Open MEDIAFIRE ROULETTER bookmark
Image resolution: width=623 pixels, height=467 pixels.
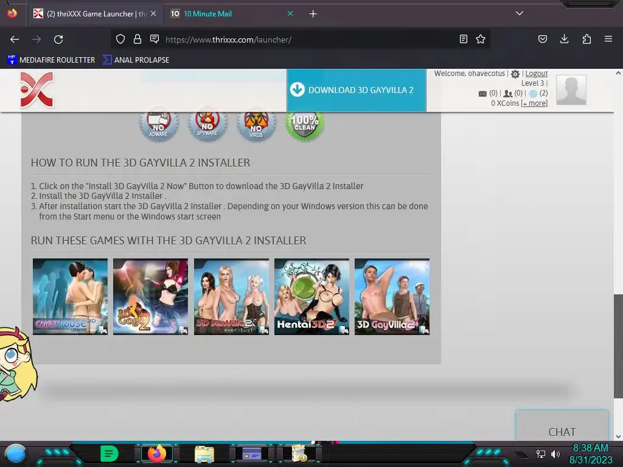coord(51,60)
